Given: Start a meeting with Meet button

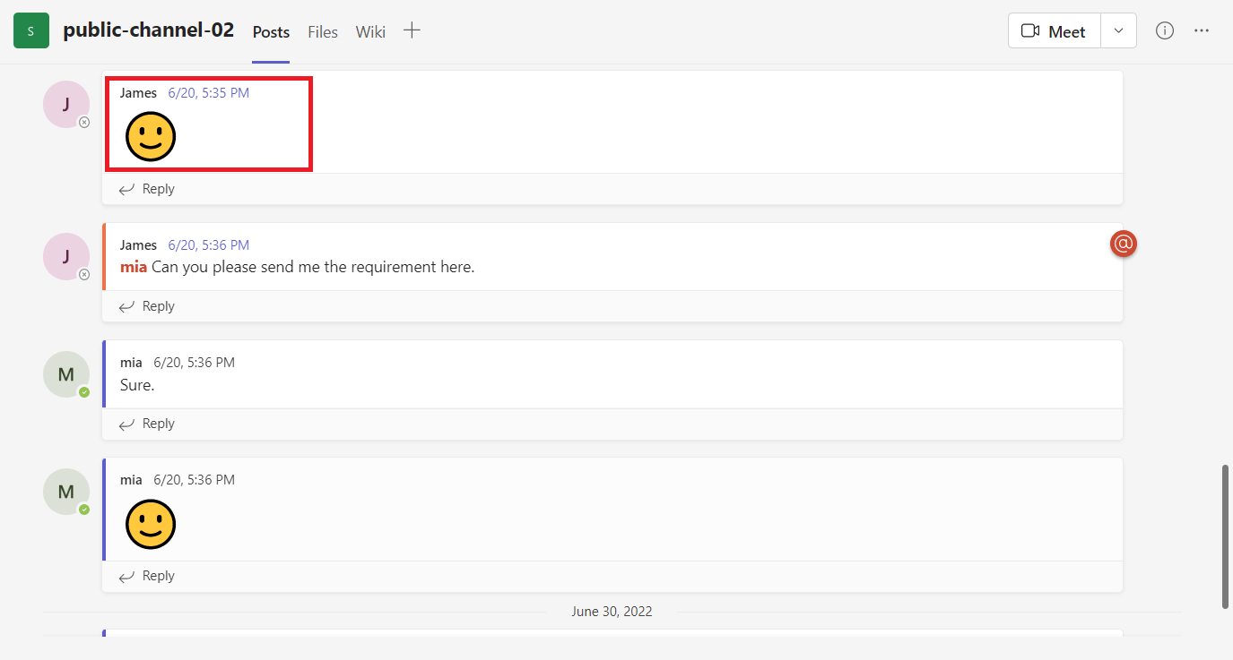Looking at the screenshot, I should tap(1055, 31).
